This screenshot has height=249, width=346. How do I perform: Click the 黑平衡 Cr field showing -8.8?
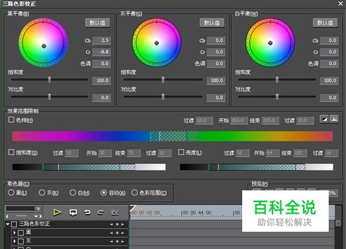coord(101,52)
